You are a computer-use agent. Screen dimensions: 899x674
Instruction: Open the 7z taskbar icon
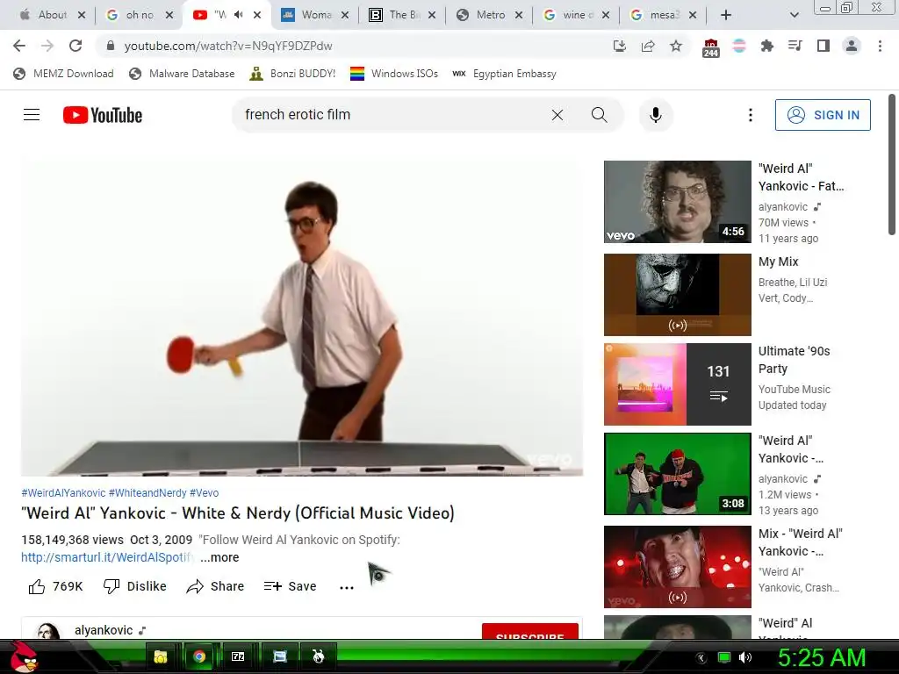tap(238, 656)
